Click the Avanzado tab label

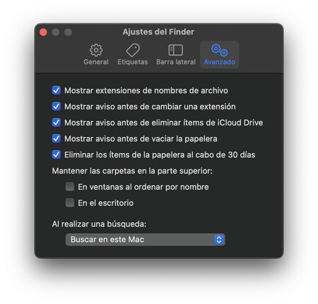(x=220, y=62)
